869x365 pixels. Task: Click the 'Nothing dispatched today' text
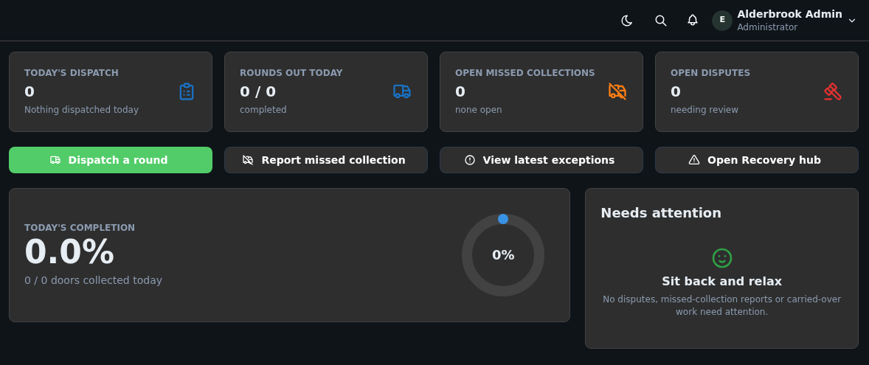click(81, 110)
